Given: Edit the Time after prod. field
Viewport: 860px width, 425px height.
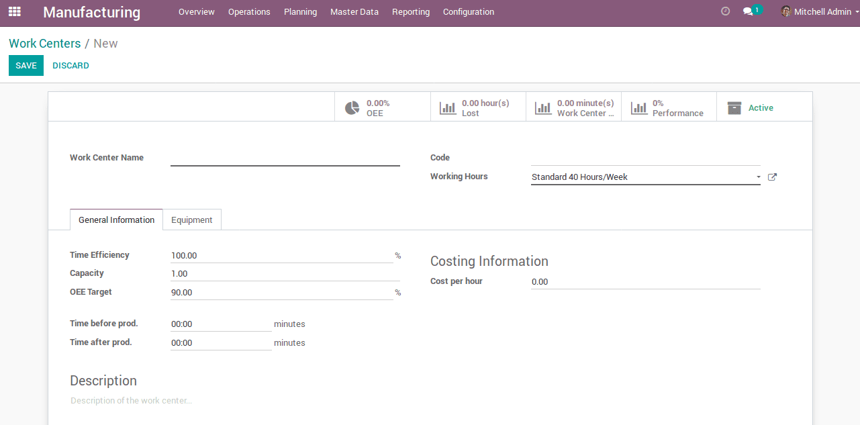Looking at the screenshot, I should tap(221, 343).
